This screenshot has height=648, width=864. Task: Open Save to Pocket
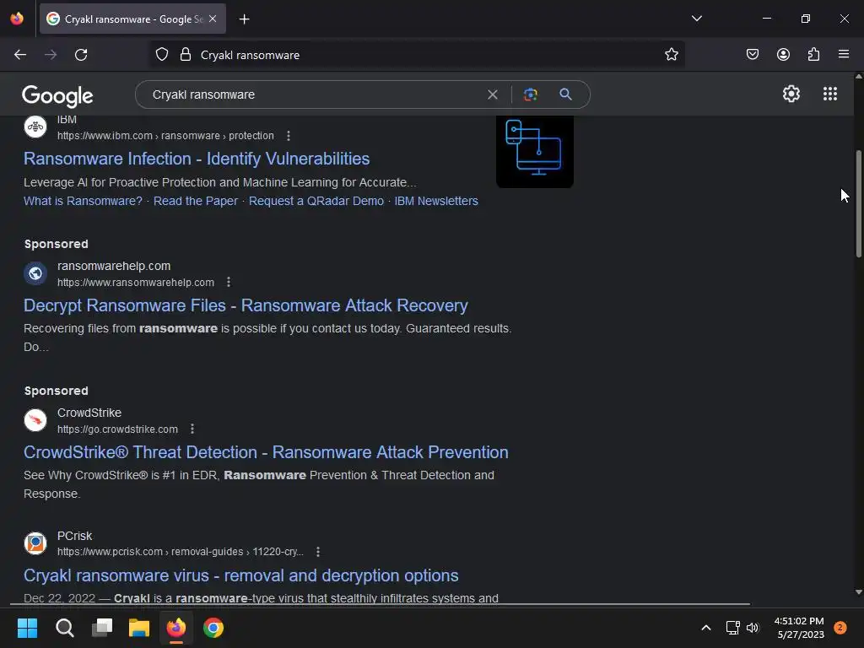pos(752,55)
